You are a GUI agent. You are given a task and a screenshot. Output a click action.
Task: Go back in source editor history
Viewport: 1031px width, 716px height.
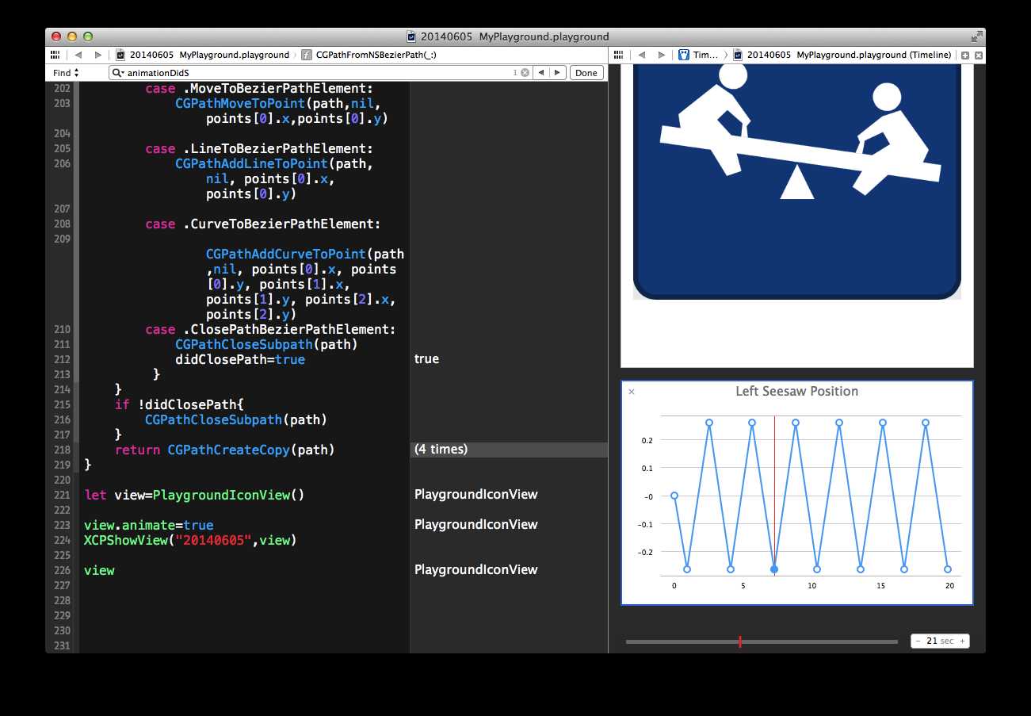pyautogui.click(x=78, y=56)
